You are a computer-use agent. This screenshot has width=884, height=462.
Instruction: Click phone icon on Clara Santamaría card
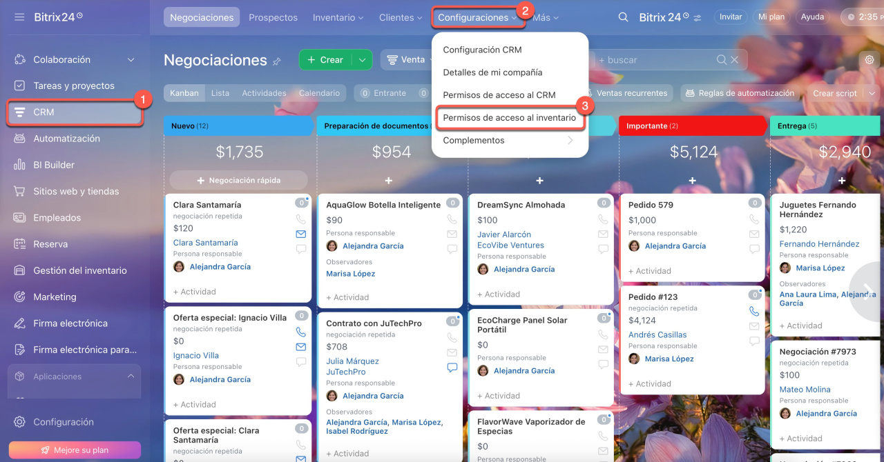[x=300, y=219]
